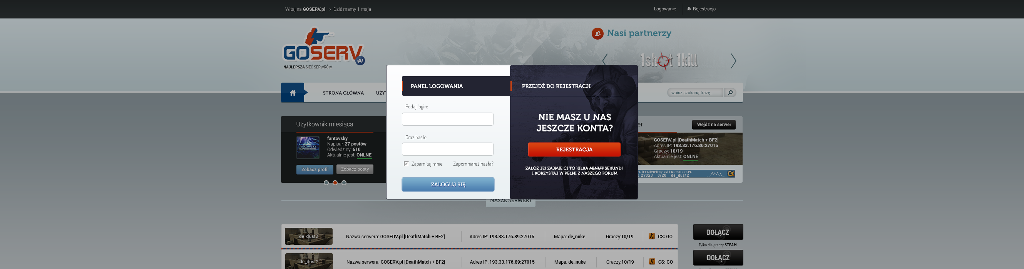Select the third carousel dot indicator

tap(344, 183)
